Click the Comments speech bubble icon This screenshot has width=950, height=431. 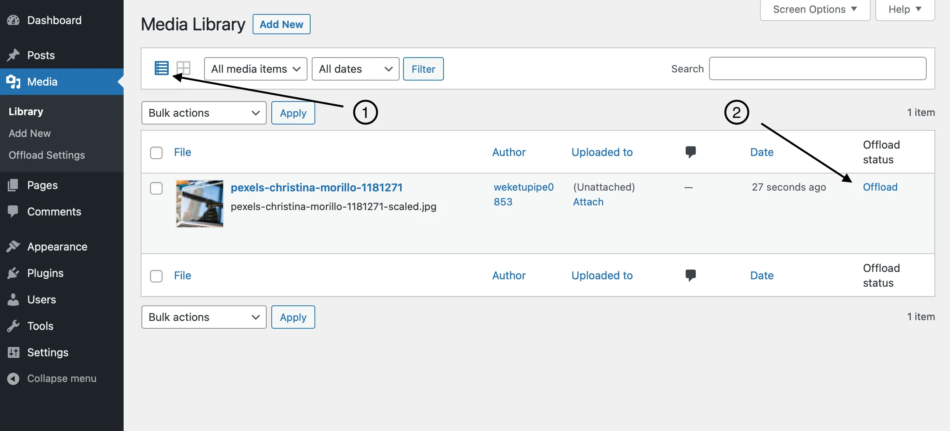click(13, 211)
